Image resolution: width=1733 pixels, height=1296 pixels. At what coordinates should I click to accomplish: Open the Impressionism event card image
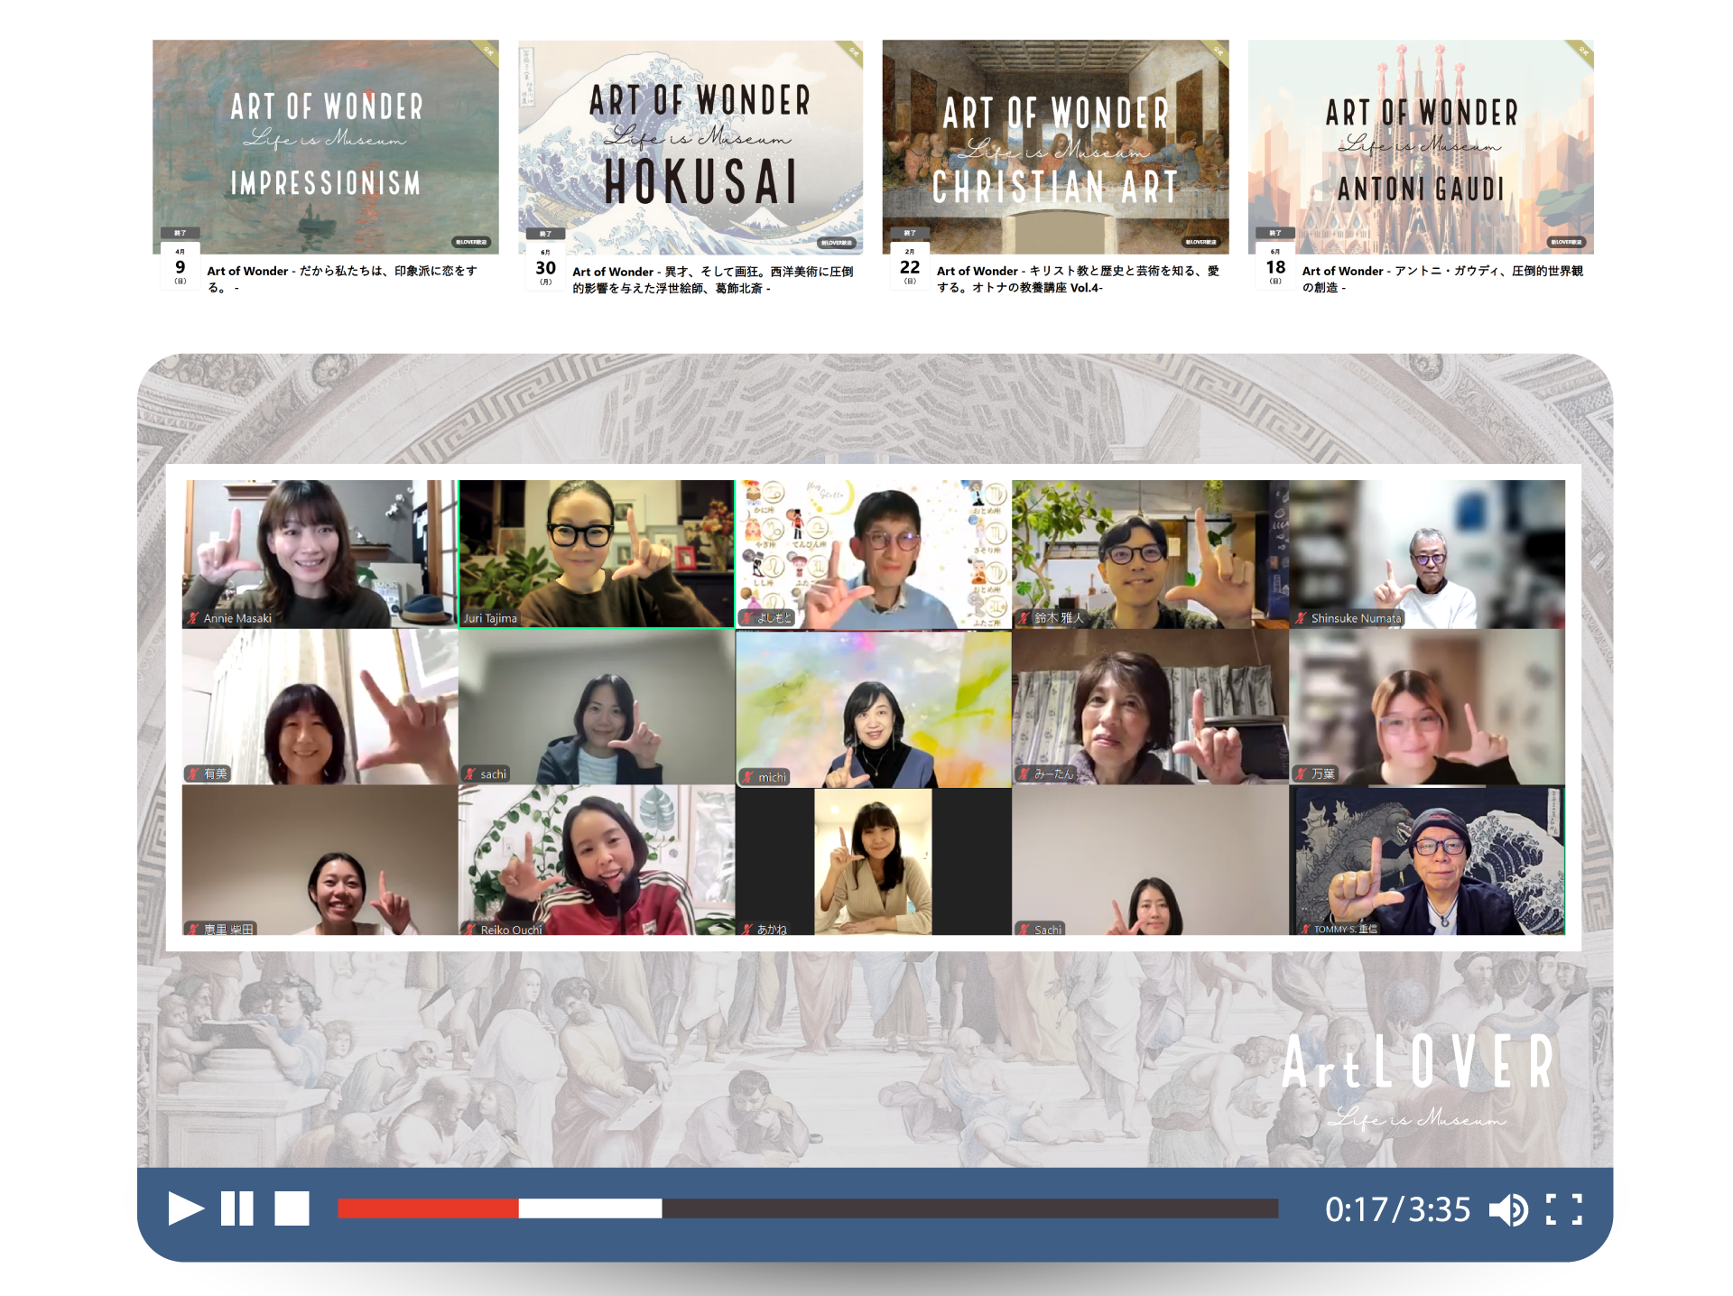325,146
